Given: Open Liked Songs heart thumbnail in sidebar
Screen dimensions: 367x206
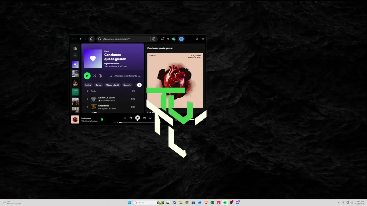Looking at the screenshot, I should tap(75, 64).
